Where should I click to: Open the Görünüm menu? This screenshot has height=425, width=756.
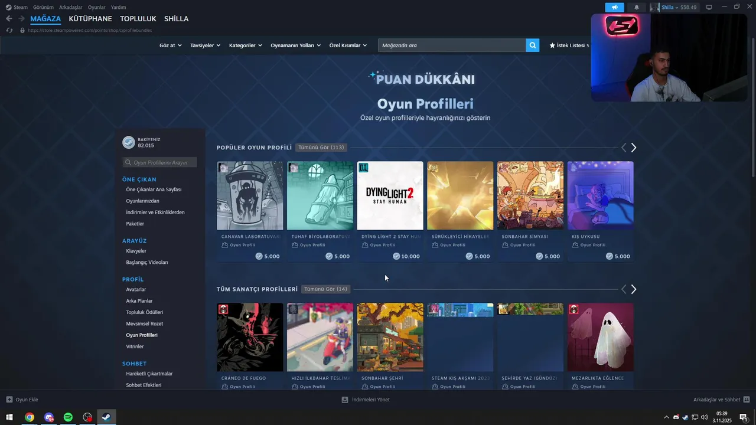(43, 7)
